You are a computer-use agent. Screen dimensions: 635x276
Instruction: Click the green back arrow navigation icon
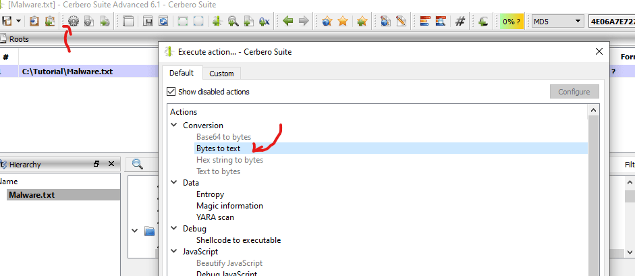click(288, 22)
